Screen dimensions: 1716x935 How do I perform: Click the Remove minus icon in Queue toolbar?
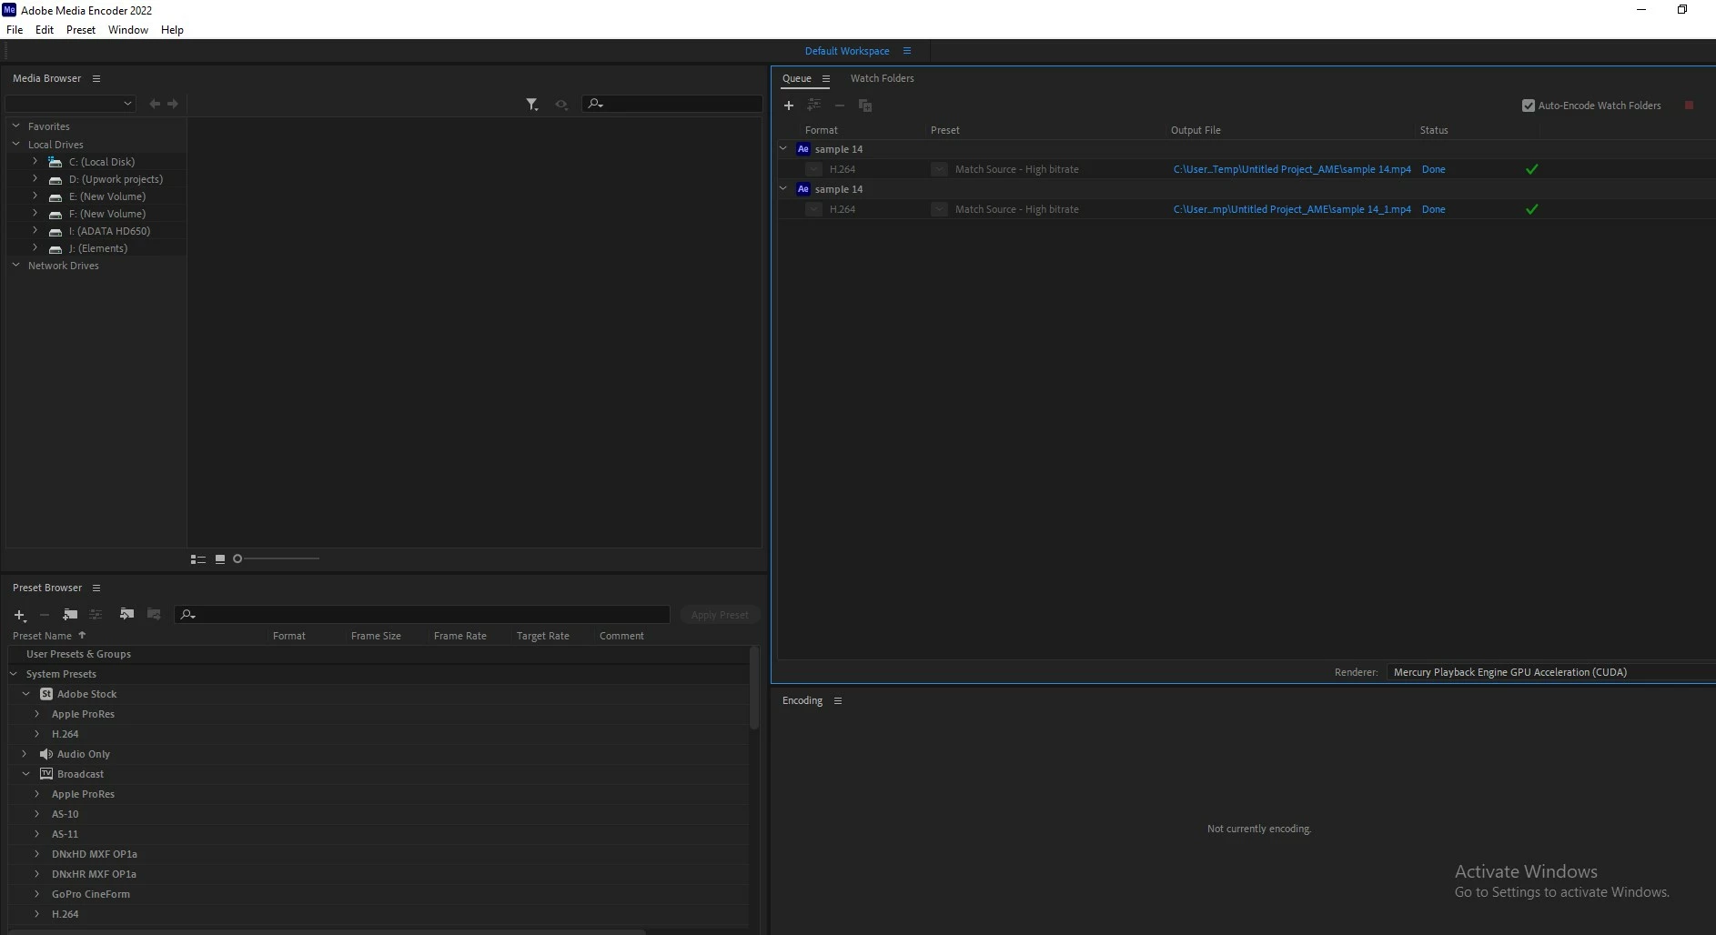click(x=840, y=106)
